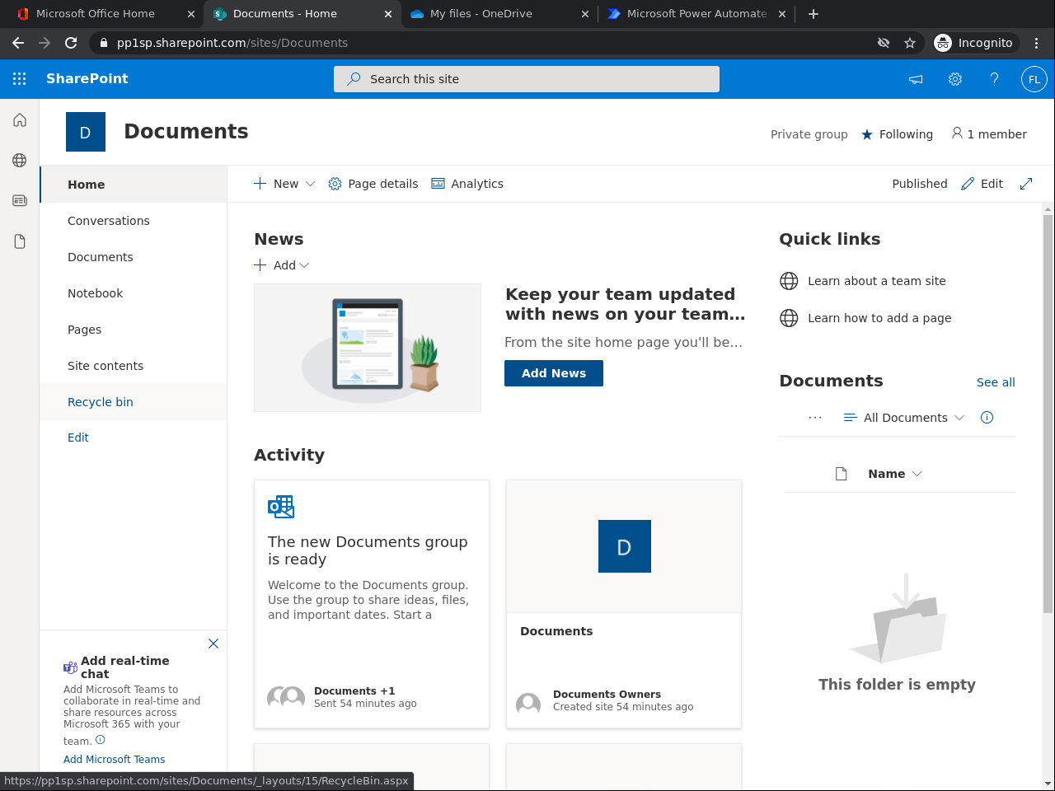Open megaphone notifications icon in header
Image resolution: width=1055 pixels, height=791 pixels.
tap(916, 79)
